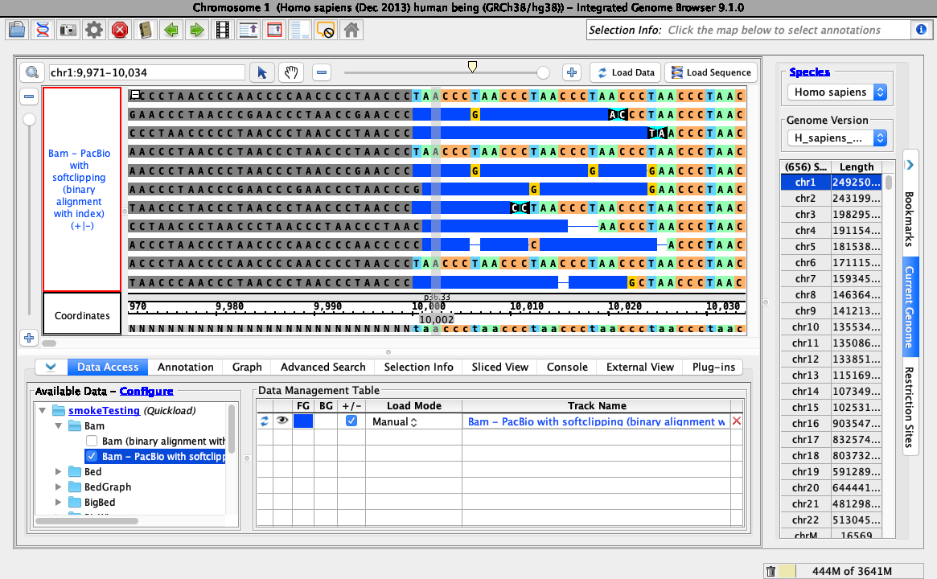This screenshot has width=937, height=579.
Task: Click the smokeTesting Quickload link
Action: click(x=104, y=410)
